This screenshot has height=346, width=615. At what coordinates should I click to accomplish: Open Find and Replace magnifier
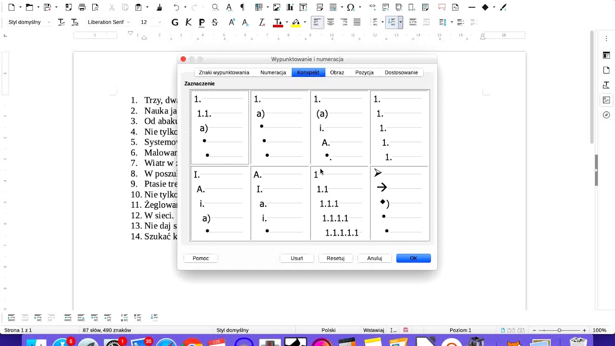pos(215,7)
